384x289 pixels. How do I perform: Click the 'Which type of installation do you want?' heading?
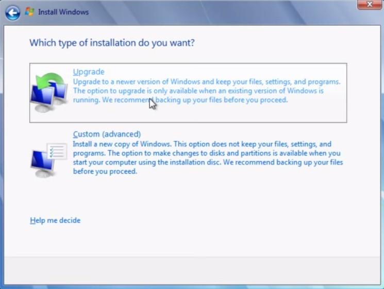(x=112, y=43)
